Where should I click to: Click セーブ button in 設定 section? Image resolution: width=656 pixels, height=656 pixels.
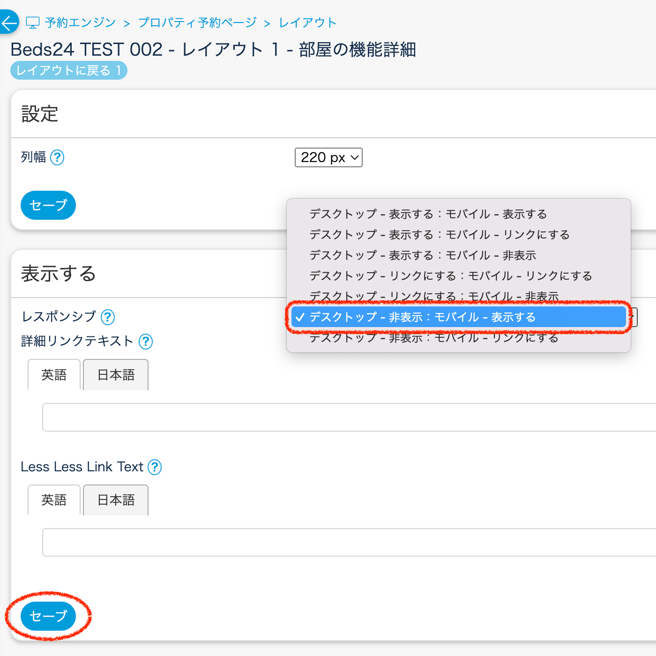48,205
